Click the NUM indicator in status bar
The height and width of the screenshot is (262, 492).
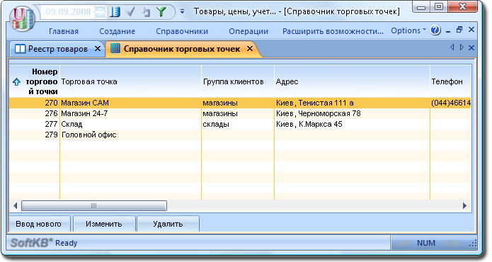[425, 243]
